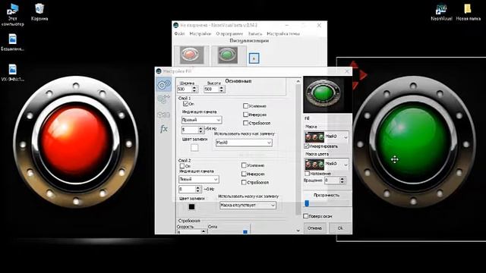Open the 'VX-9H' image file on desktop
Viewport: 486px width, 273px height.
point(12,73)
